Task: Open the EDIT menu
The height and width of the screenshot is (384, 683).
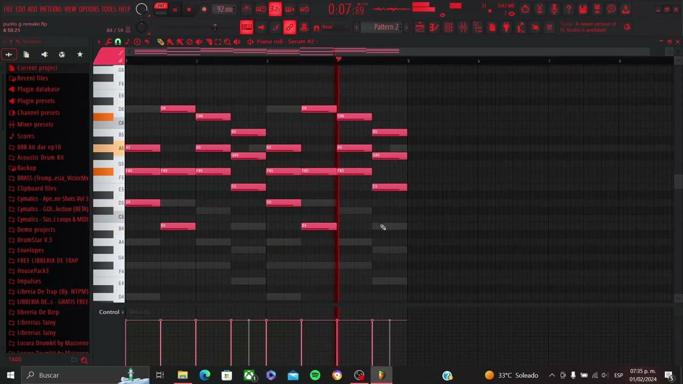Action: click(20, 10)
